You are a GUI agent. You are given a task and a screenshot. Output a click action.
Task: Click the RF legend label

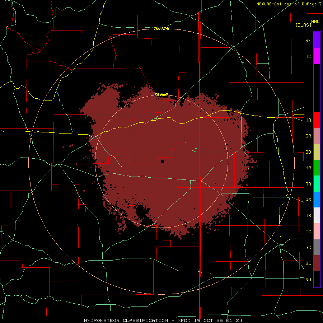(x=308, y=40)
